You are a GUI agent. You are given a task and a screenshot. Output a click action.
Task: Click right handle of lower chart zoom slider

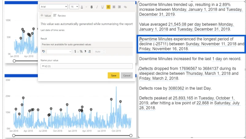[131, 136]
